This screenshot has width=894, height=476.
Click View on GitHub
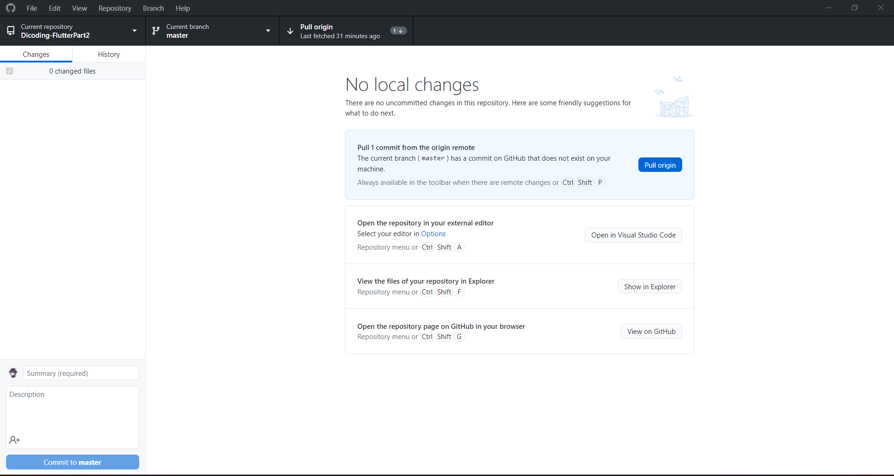tap(651, 331)
